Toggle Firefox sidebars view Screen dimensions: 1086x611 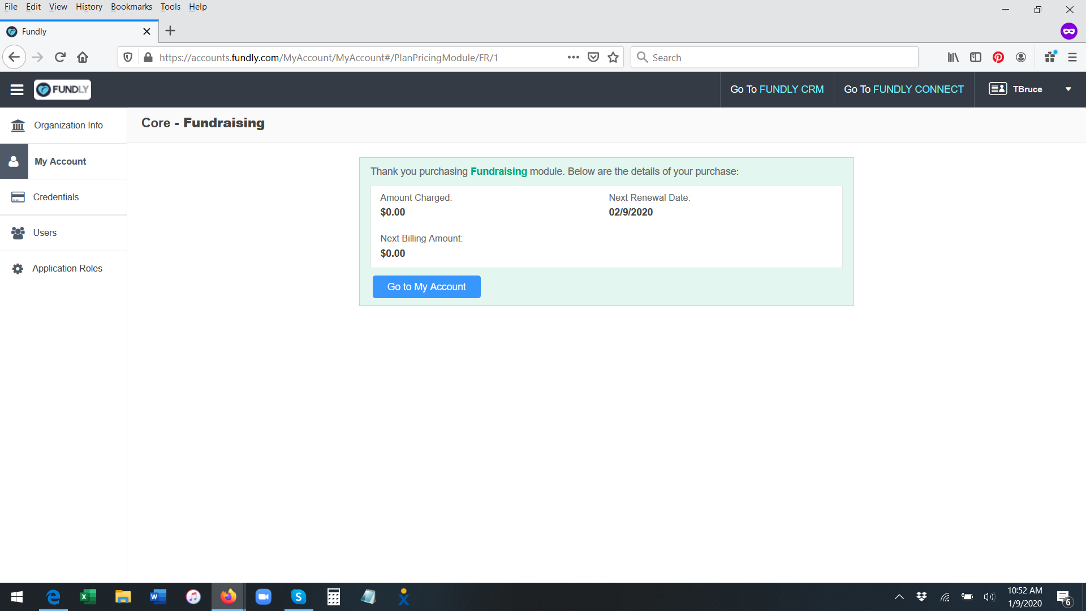976,57
